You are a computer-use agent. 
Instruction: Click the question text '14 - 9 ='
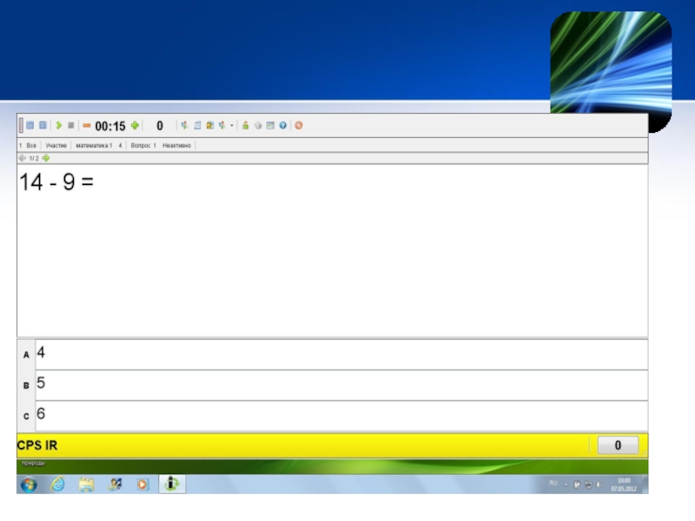point(56,182)
